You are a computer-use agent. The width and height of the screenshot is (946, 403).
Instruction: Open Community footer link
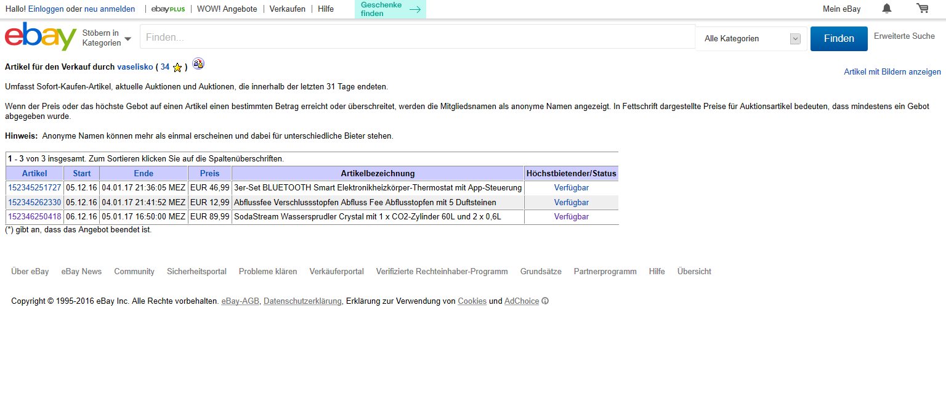coord(134,271)
